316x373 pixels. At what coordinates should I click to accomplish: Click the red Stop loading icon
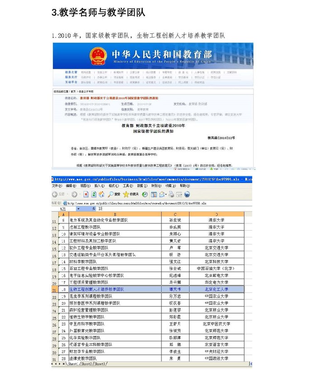(x=86, y=194)
